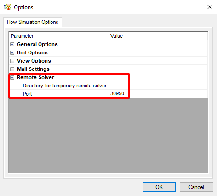Expand the Unit Options node
The image size is (217, 196).
tap(12, 53)
